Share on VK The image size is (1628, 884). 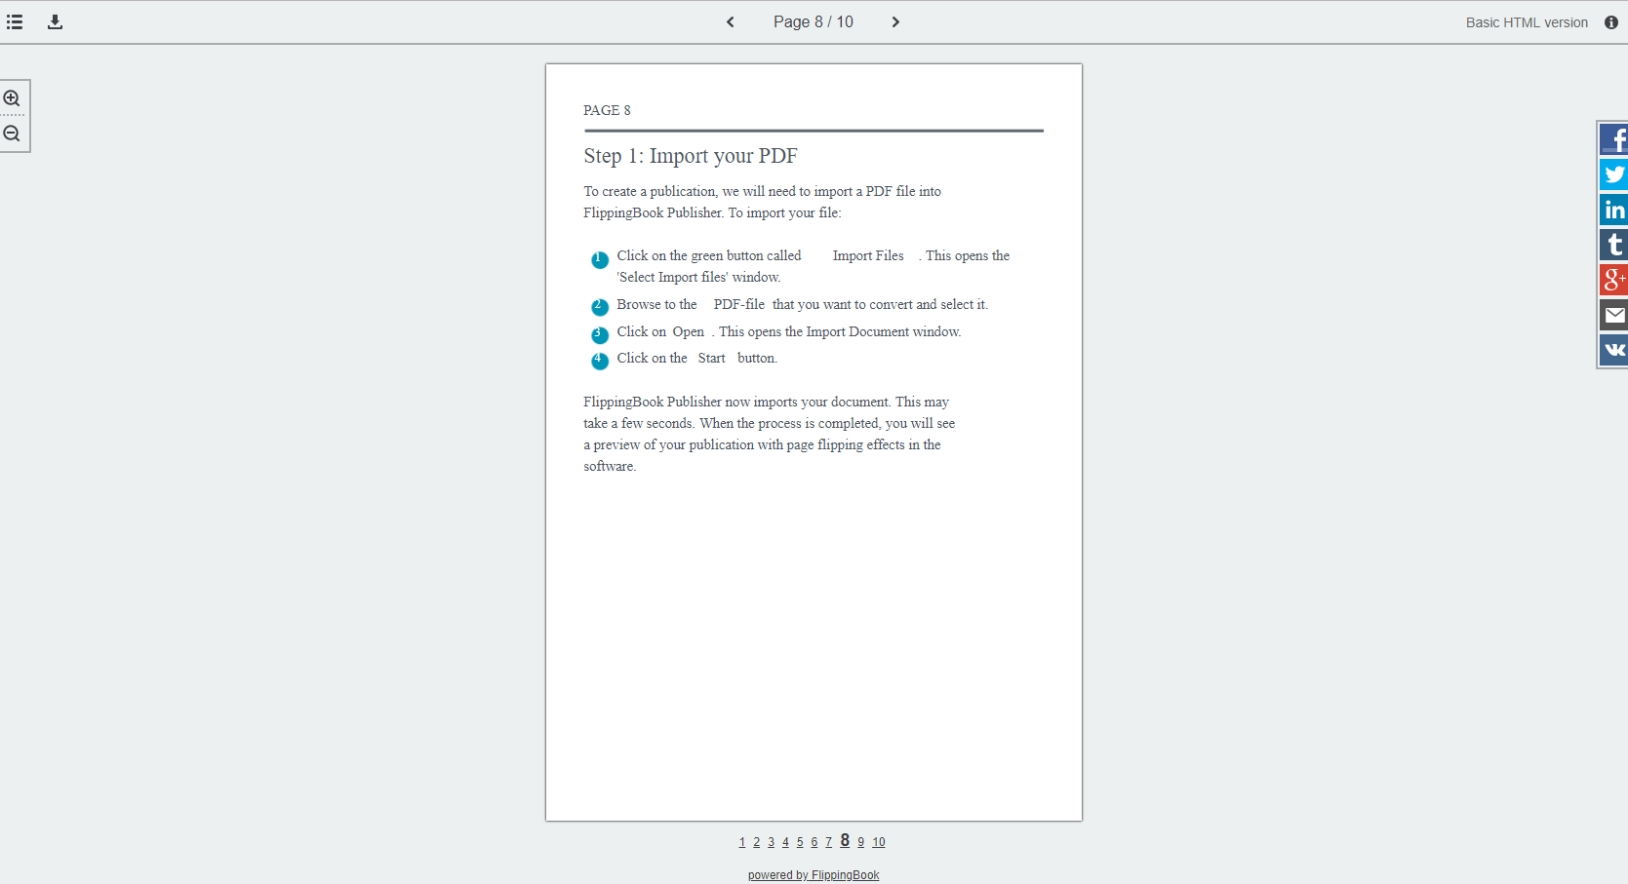pos(1614,350)
